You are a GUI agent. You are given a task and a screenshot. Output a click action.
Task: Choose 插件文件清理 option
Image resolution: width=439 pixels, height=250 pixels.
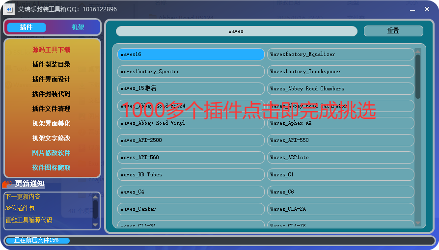(51, 109)
